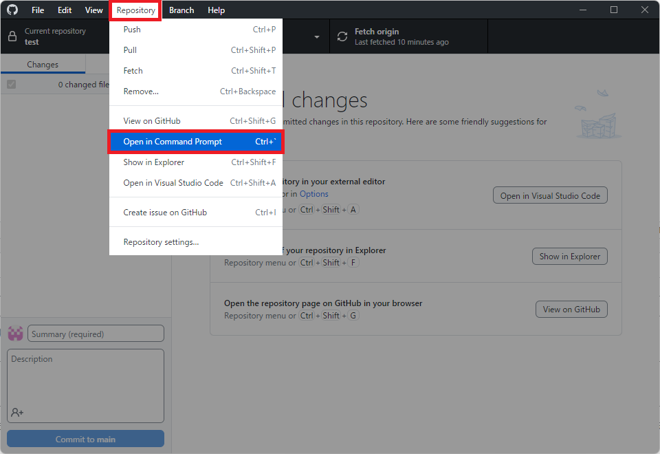Choose Push from the Repository menu

pos(196,30)
